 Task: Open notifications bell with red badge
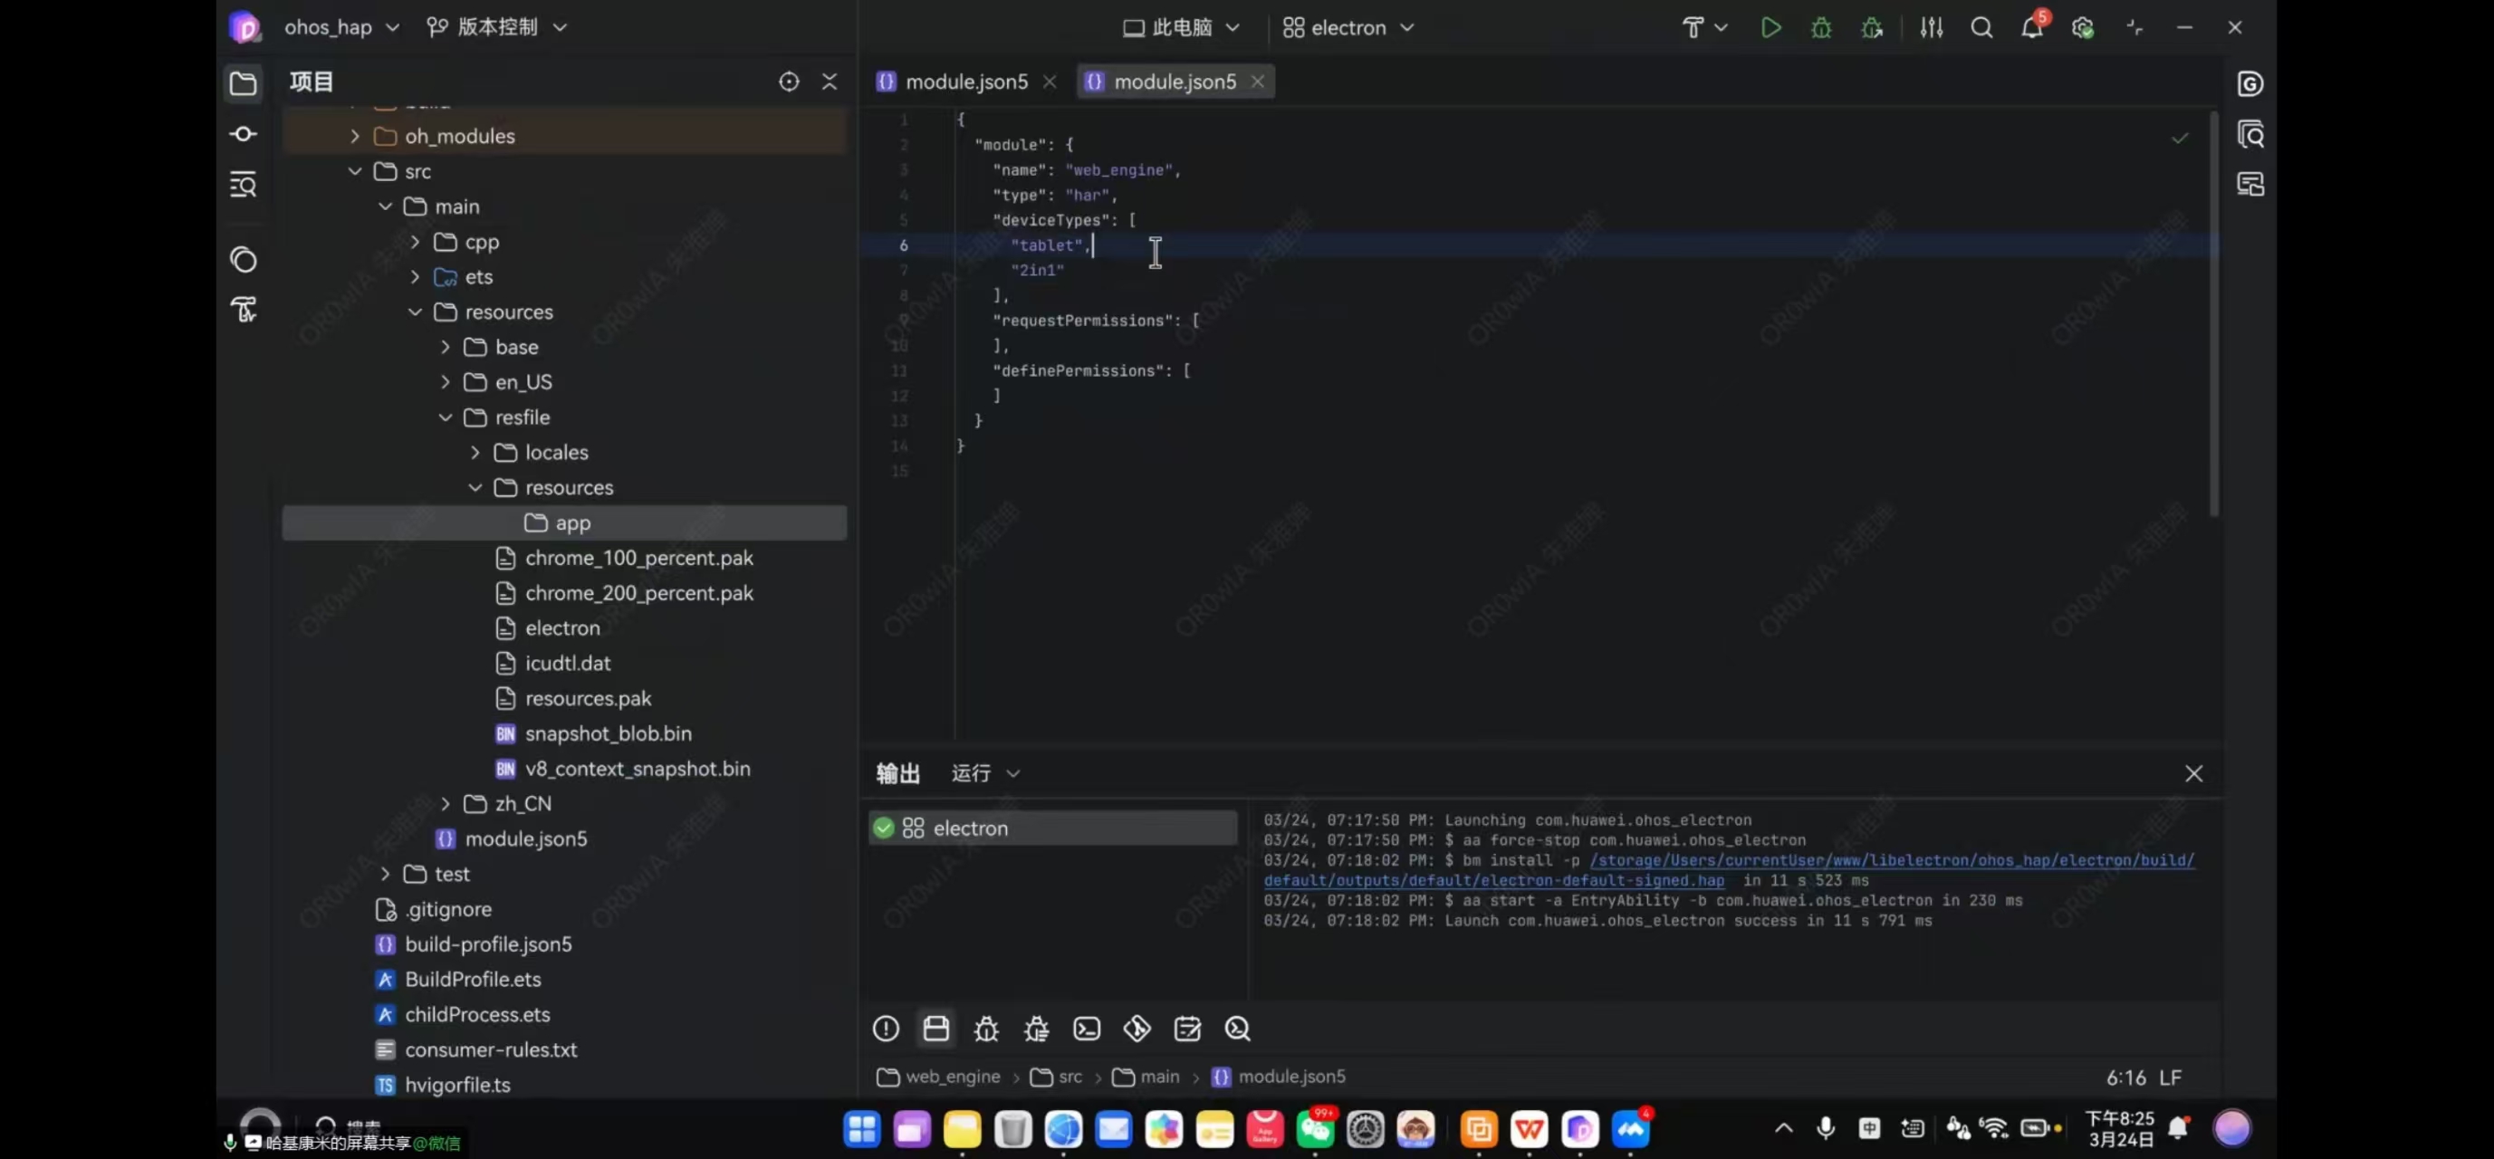2031,27
